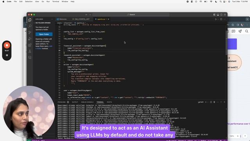
Task: Split the editor to the right
Action: (x=221, y=19)
